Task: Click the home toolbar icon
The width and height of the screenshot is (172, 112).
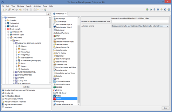Action: coord(45,10)
